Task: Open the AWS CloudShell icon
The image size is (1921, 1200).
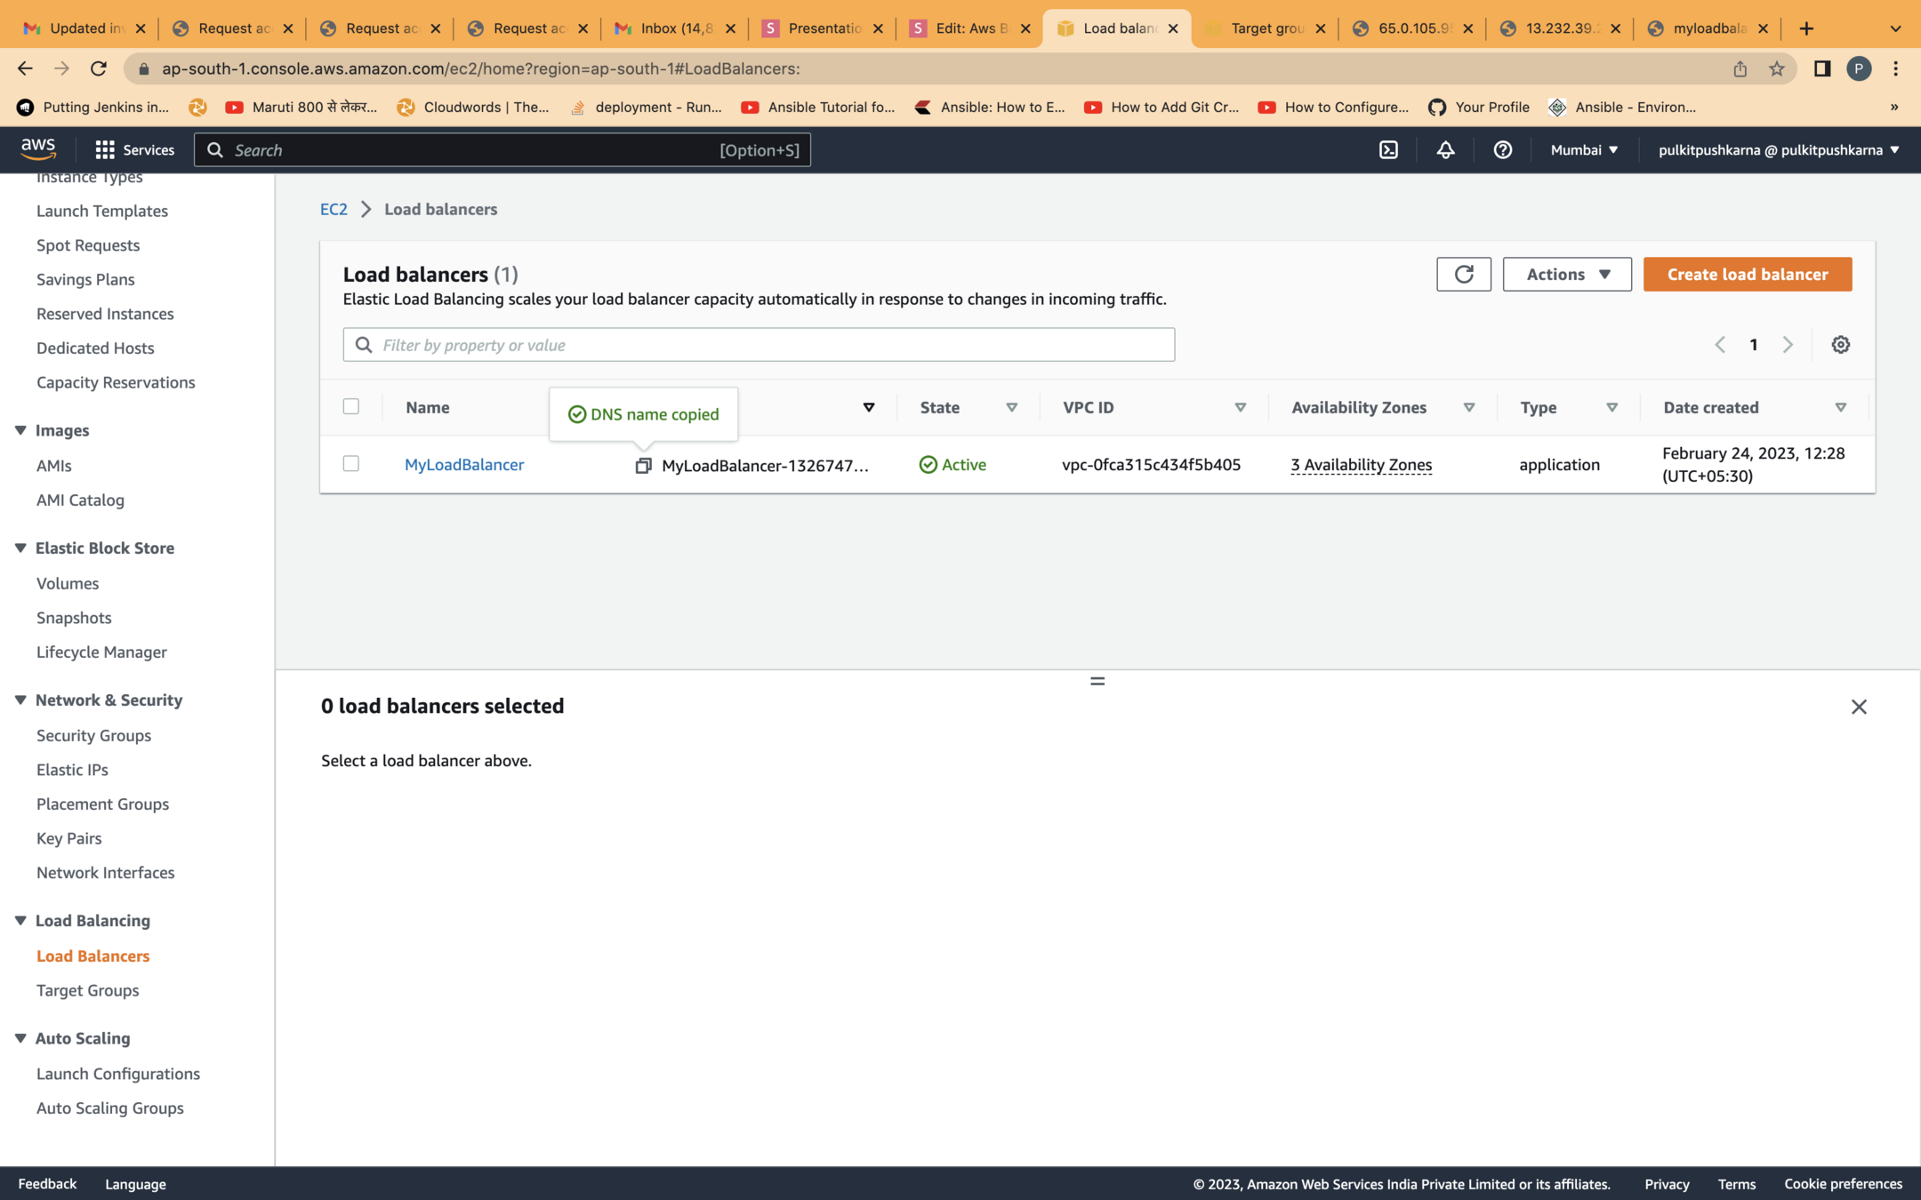Action: (x=1388, y=149)
